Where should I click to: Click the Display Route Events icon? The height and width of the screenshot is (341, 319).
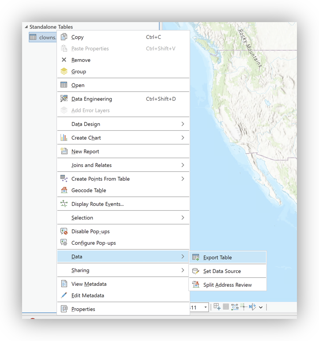click(64, 204)
